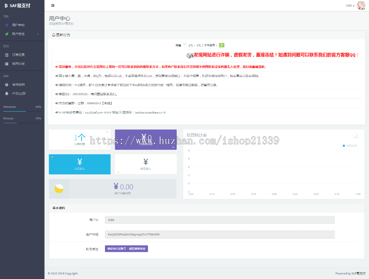Click the yen icon on 今日收入 card
This screenshot has height=279, width=369.
tap(80, 162)
